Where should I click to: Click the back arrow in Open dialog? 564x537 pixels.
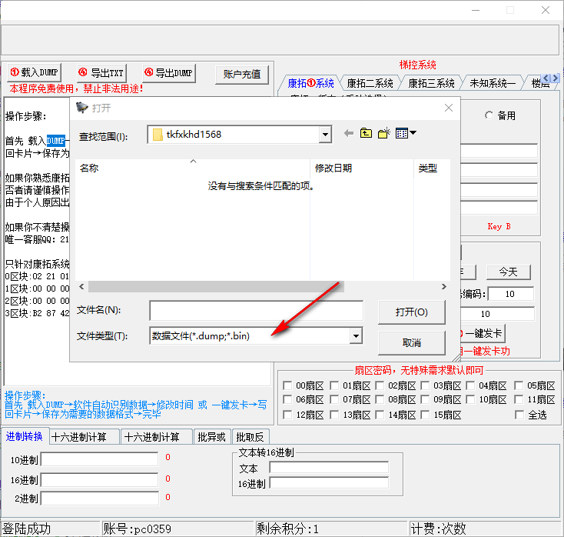(x=348, y=134)
